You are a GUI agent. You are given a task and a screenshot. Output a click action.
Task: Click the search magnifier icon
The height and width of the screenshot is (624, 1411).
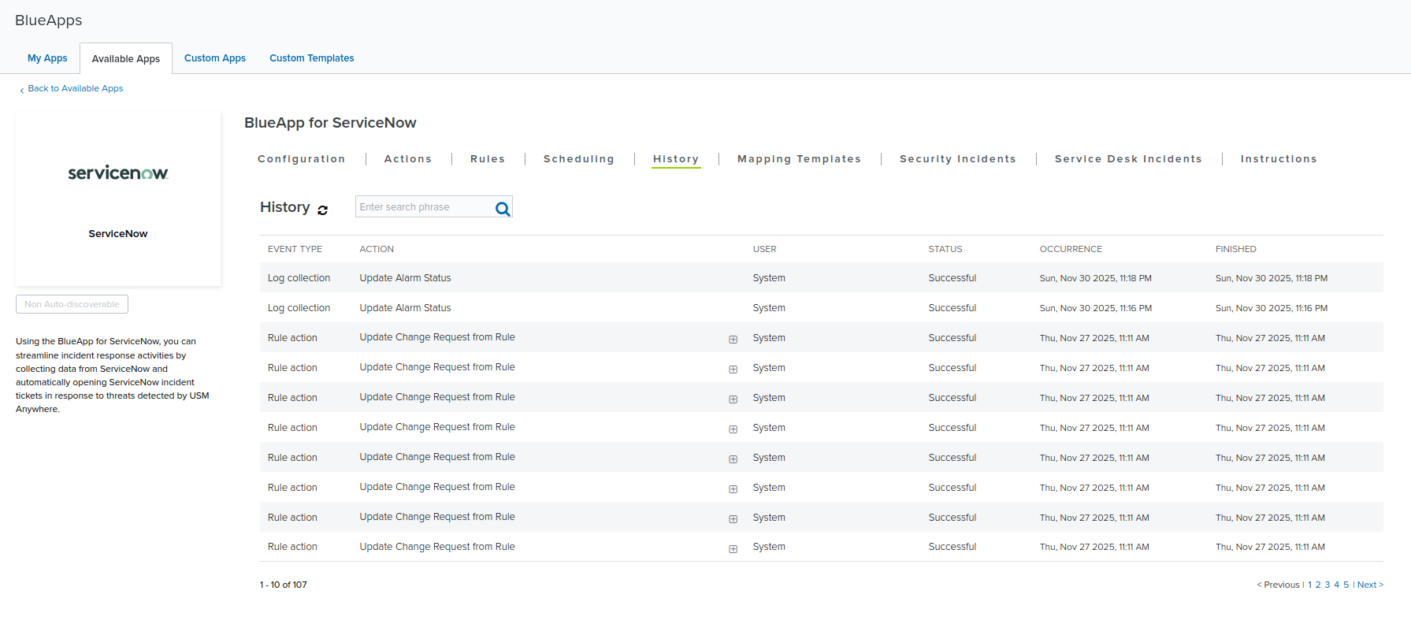point(503,209)
